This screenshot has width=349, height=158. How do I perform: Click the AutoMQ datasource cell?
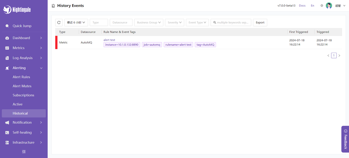tap(87, 43)
